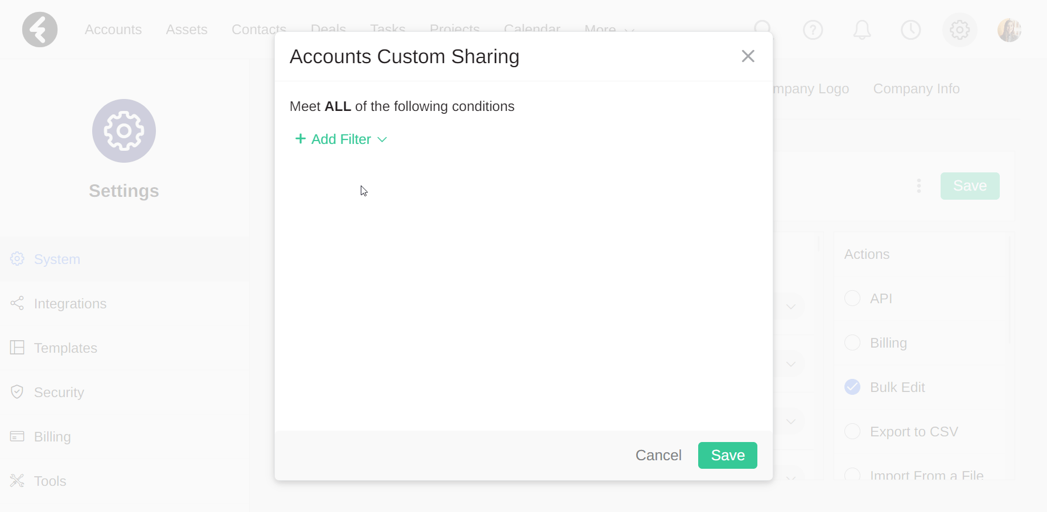This screenshot has width=1047, height=512.
Task: Uncheck the Bulk Edit action checkbox
Action: pos(852,387)
